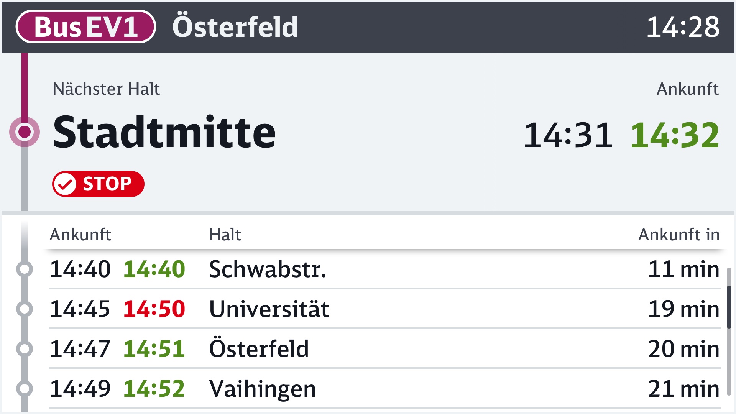Click the stop list scrollbar thumb
736x414 pixels.
[729, 307]
